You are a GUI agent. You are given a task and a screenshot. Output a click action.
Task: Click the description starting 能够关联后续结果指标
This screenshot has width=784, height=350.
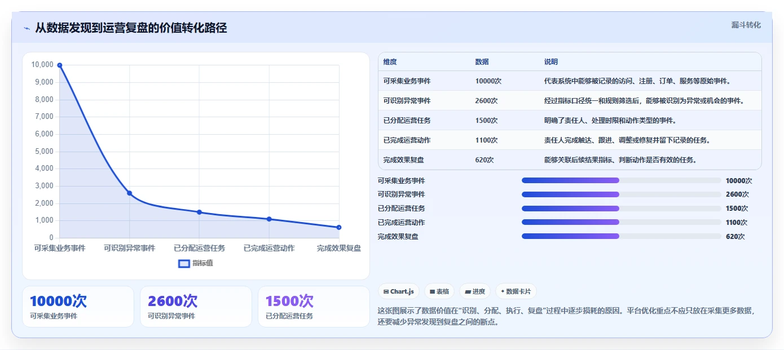[x=620, y=160]
